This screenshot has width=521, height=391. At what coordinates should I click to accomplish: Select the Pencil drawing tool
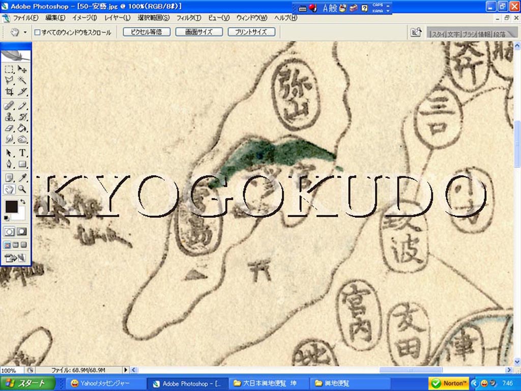coord(22,106)
